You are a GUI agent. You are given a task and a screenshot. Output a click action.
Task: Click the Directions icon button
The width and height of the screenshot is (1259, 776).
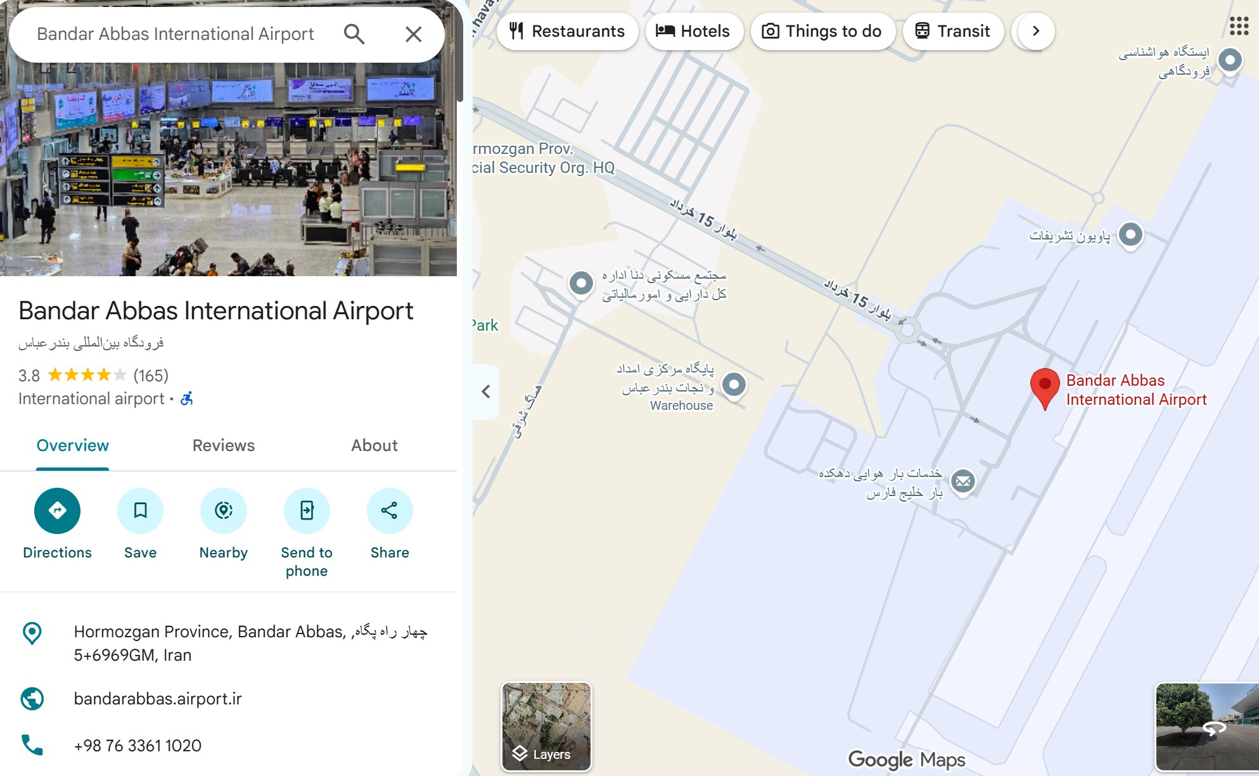[57, 511]
